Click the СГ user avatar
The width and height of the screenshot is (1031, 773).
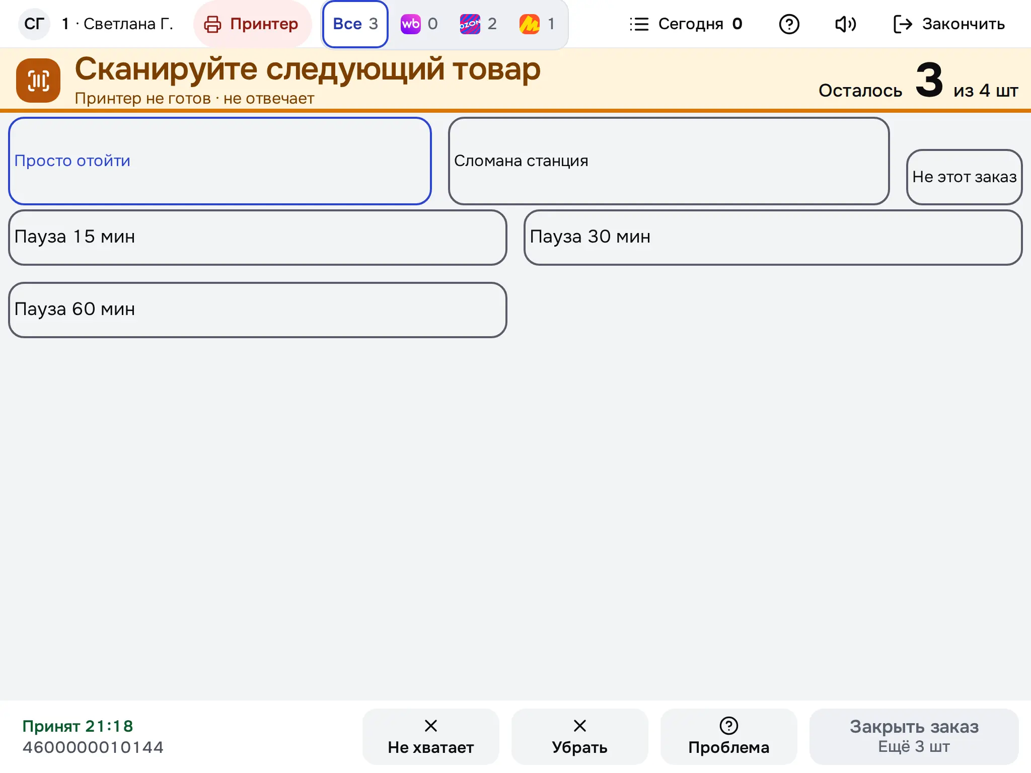pos(34,24)
